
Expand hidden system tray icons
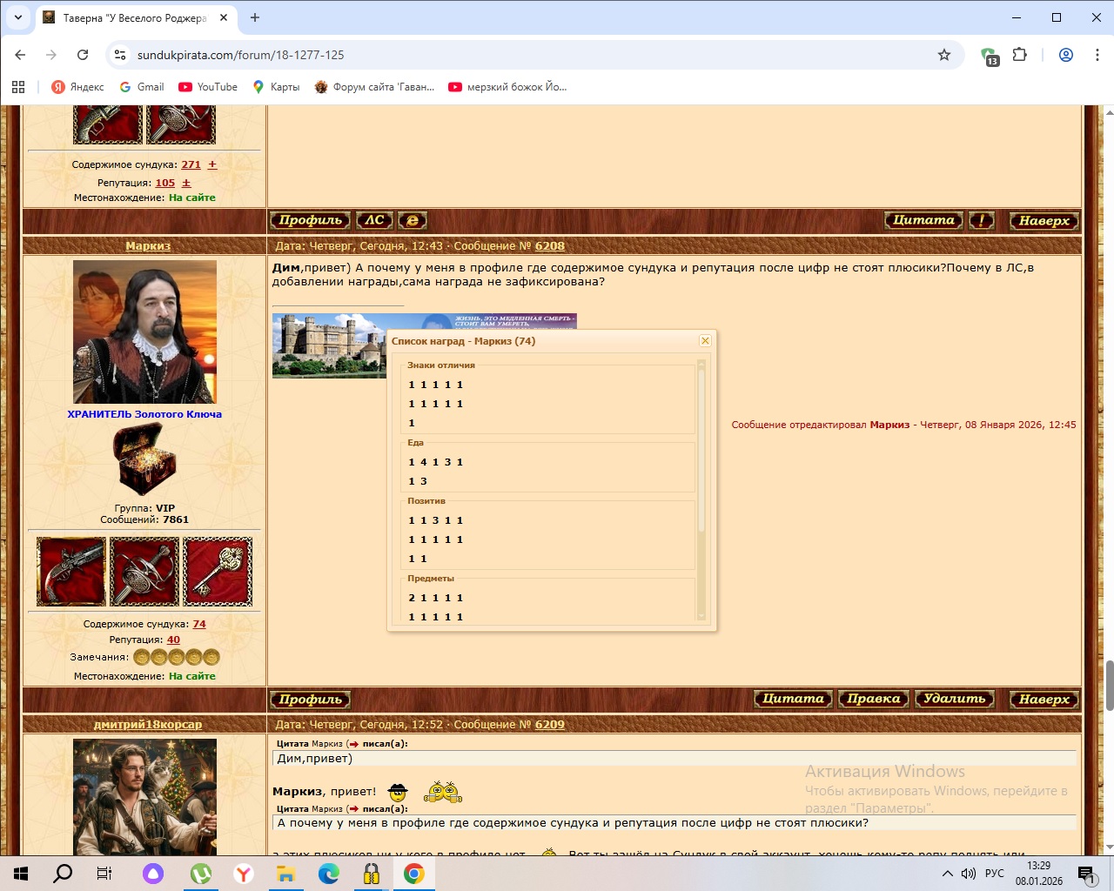[x=947, y=874]
